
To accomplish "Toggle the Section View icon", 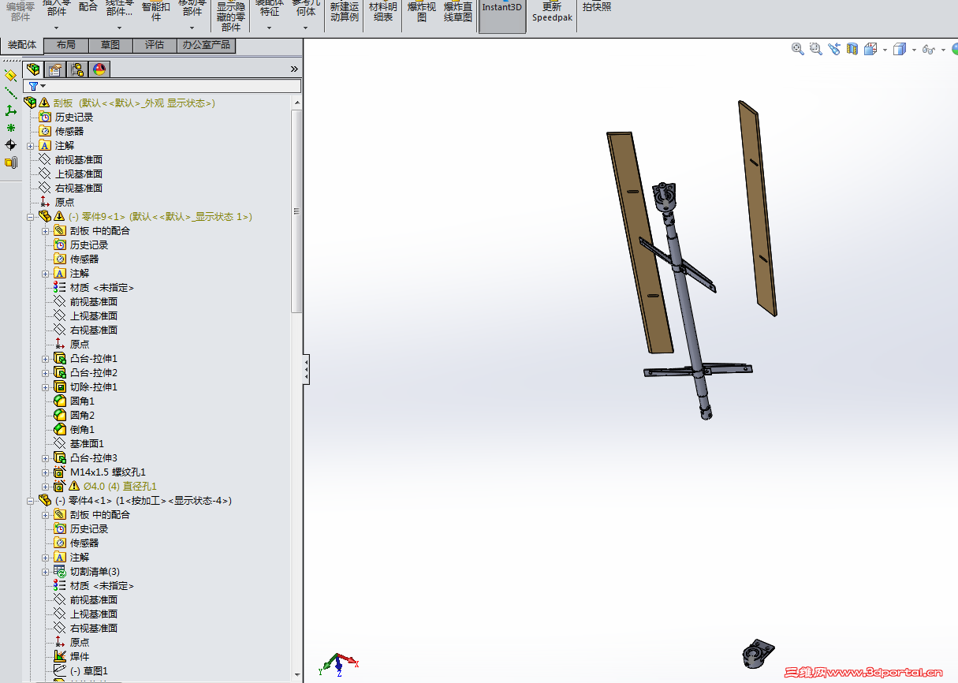I will pos(852,49).
